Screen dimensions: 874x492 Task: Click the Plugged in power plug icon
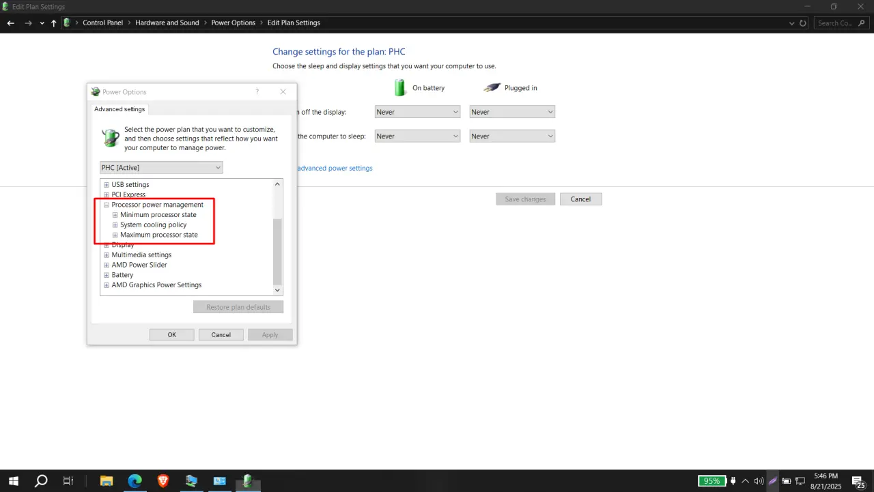(492, 87)
